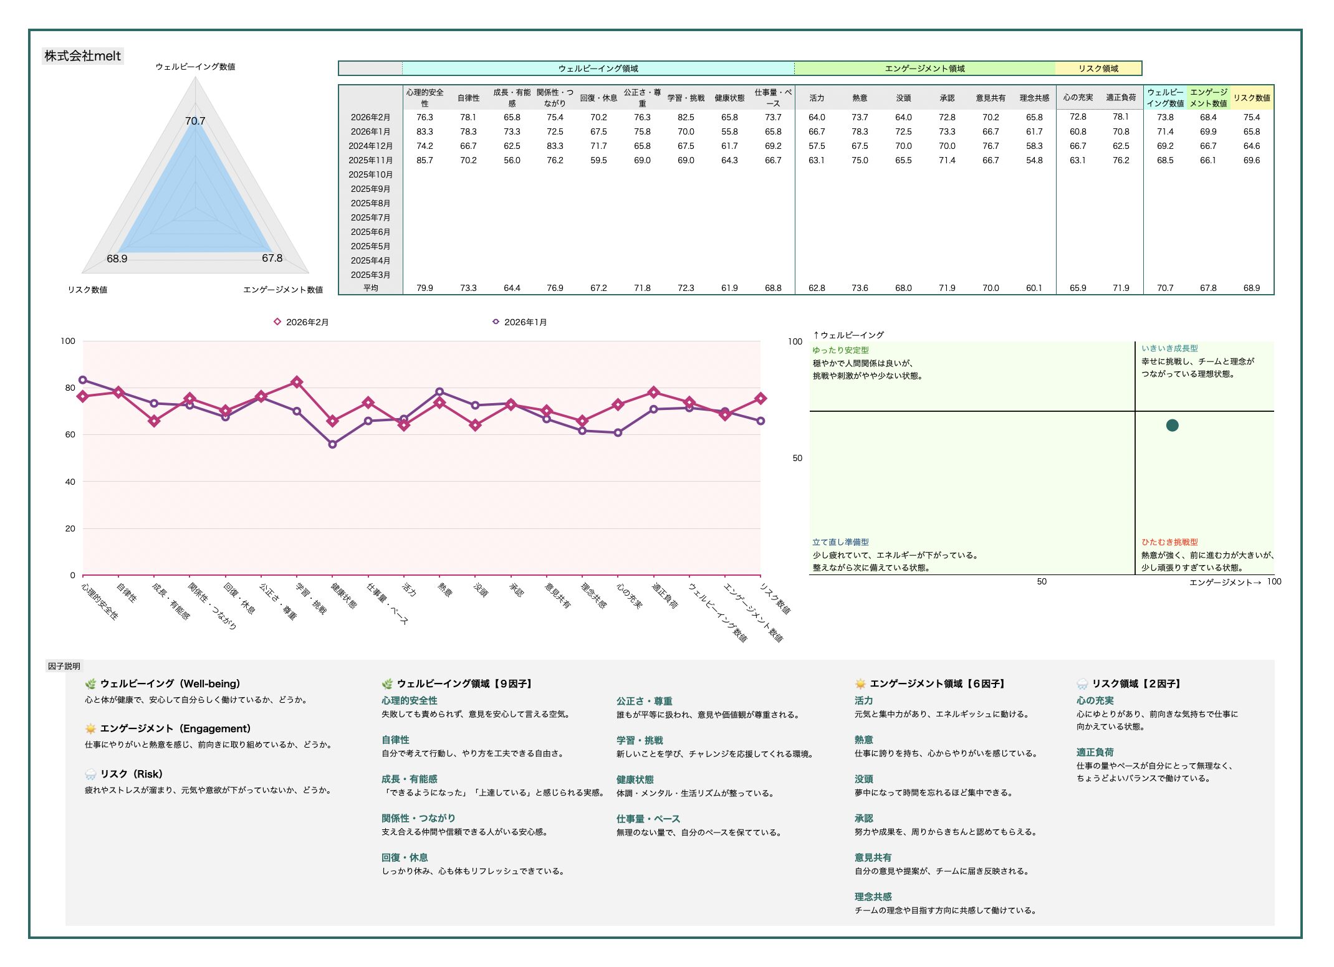Click the company name 株式会社melt

point(82,56)
